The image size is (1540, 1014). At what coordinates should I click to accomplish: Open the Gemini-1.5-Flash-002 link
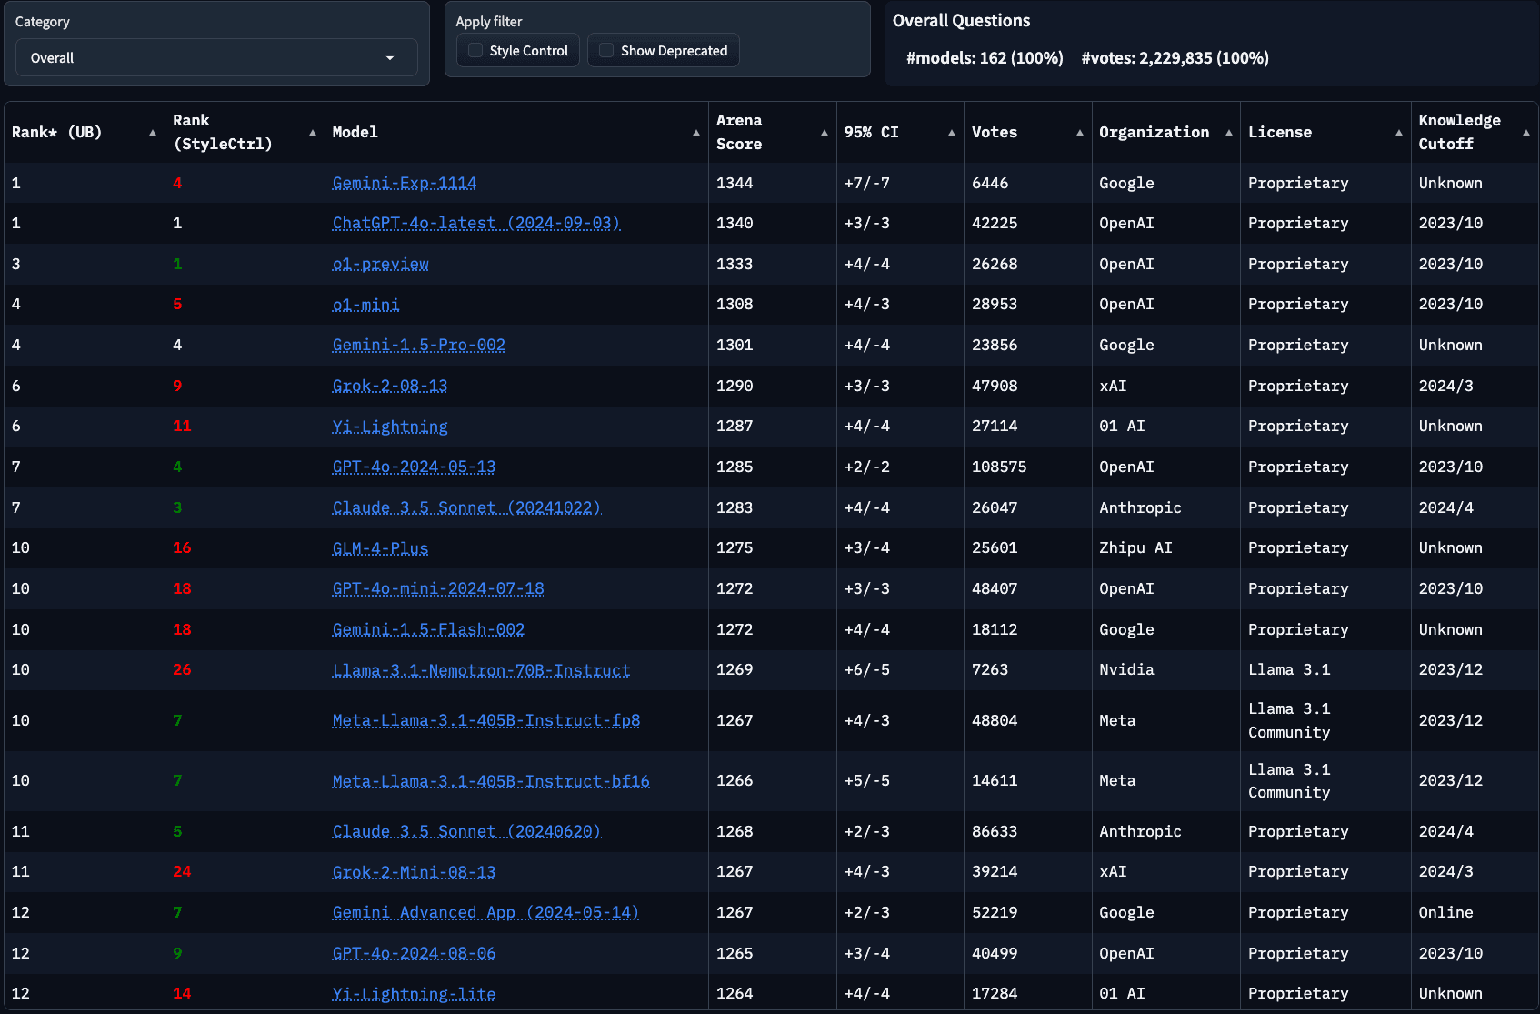pos(429,629)
